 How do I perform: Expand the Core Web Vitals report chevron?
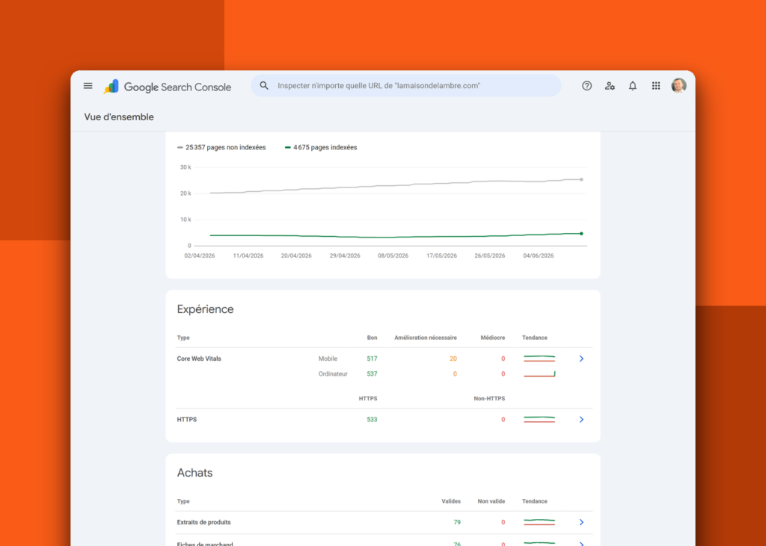[x=581, y=359]
